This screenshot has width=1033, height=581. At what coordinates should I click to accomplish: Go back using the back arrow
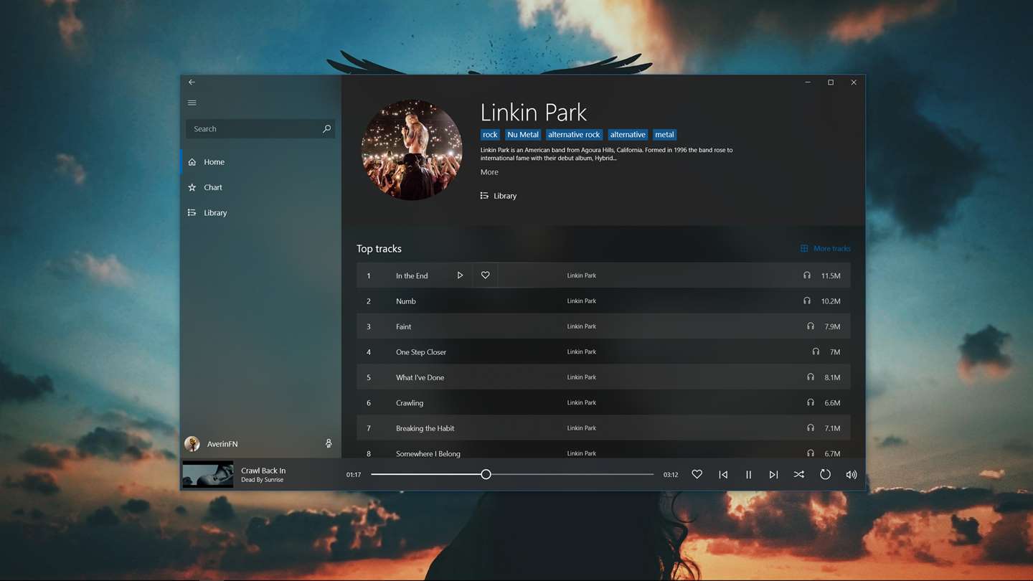click(192, 82)
